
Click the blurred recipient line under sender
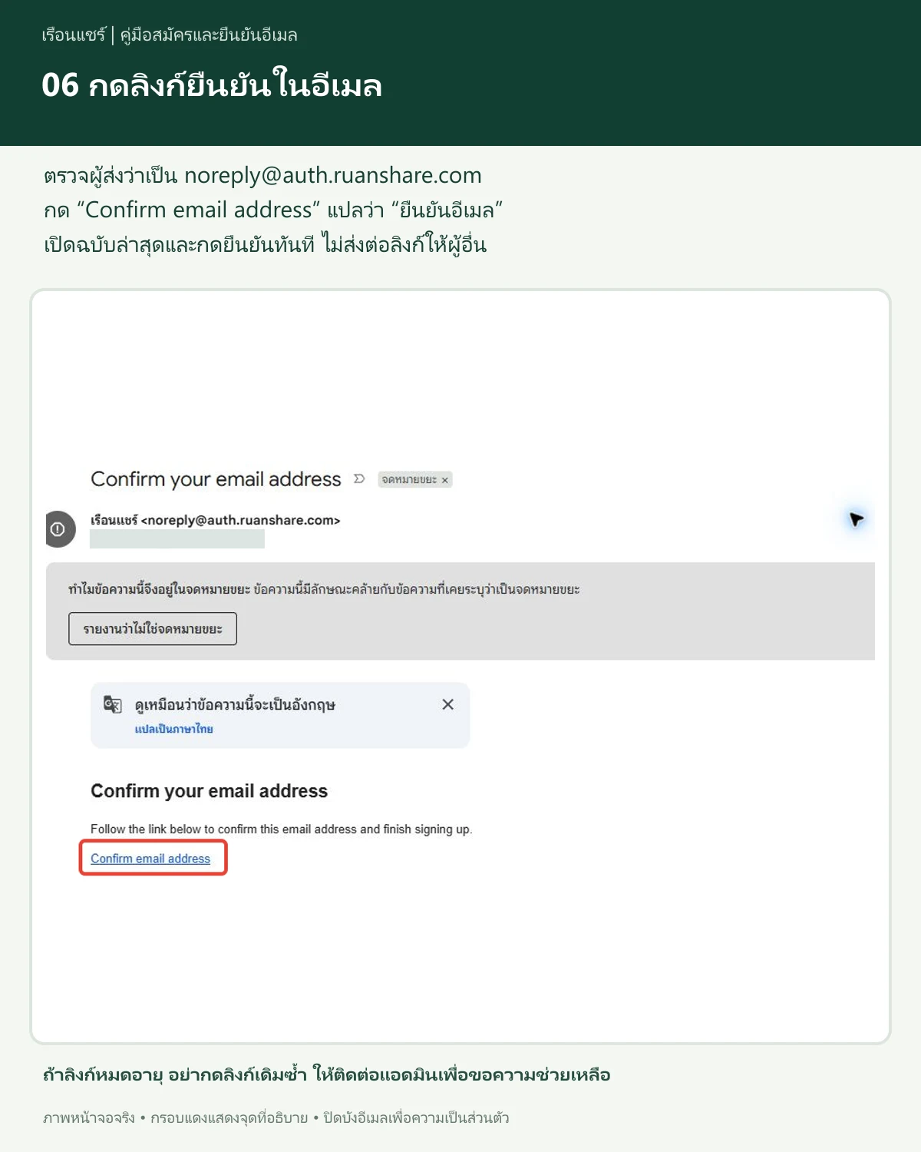(x=177, y=539)
